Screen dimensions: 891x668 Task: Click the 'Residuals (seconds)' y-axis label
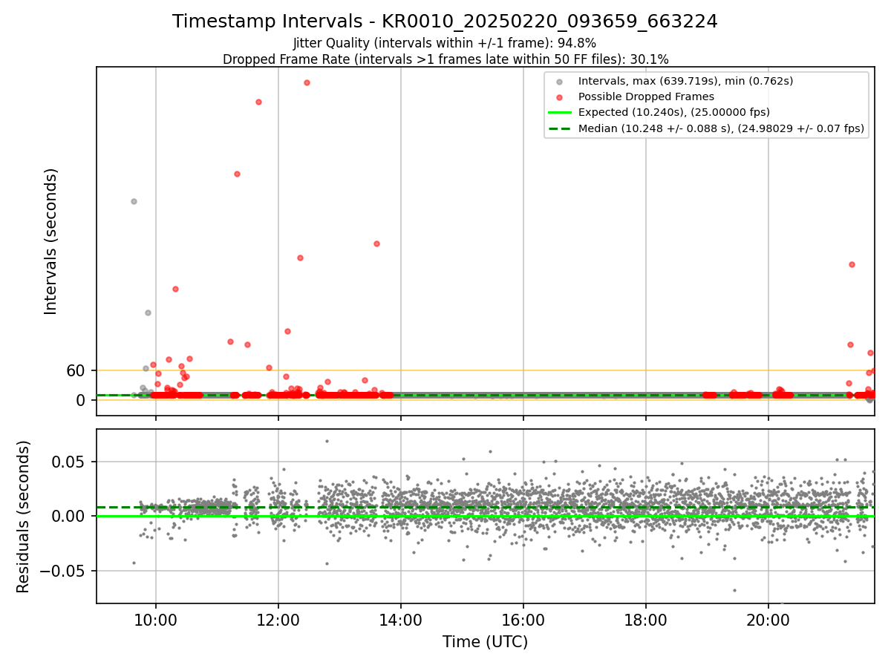pyautogui.click(x=24, y=517)
